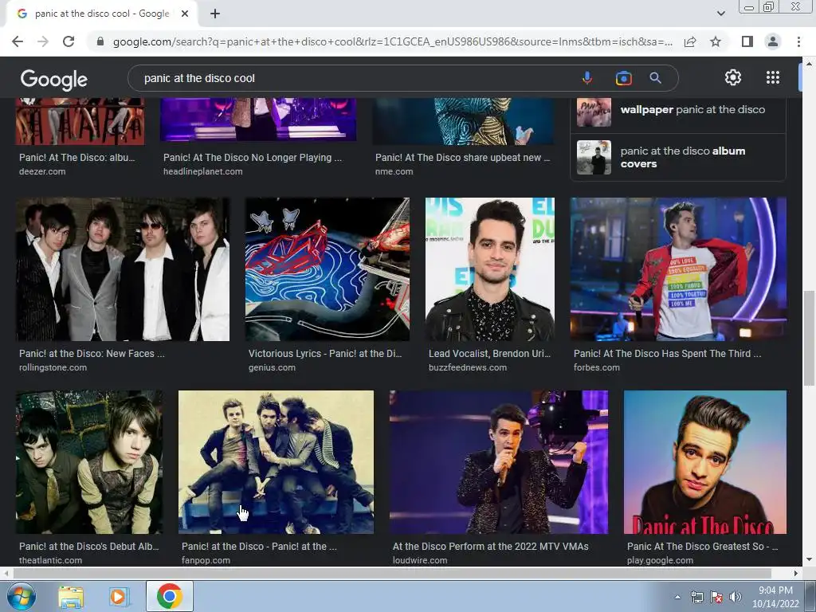Screen dimensions: 816x612
Task: Open Google quick settings gear
Action: (733, 77)
